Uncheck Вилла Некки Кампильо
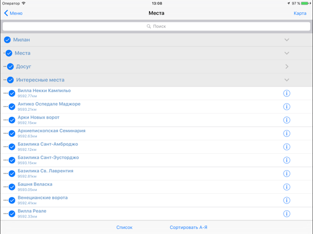The height and width of the screenshot is (234, 313). [x=12, y=93]
